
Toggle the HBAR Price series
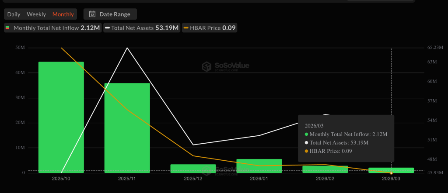(210, 28)
